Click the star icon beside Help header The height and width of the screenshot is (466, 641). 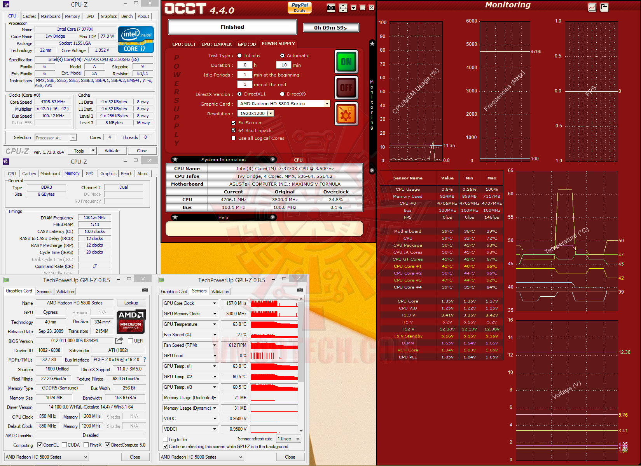175,217
